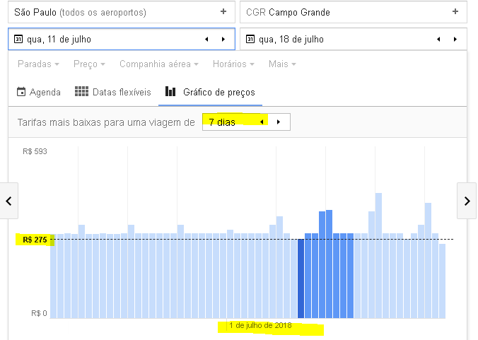478x340 pixels.
Task: Open calendar icon for departure date
Action: click(18, 39)
